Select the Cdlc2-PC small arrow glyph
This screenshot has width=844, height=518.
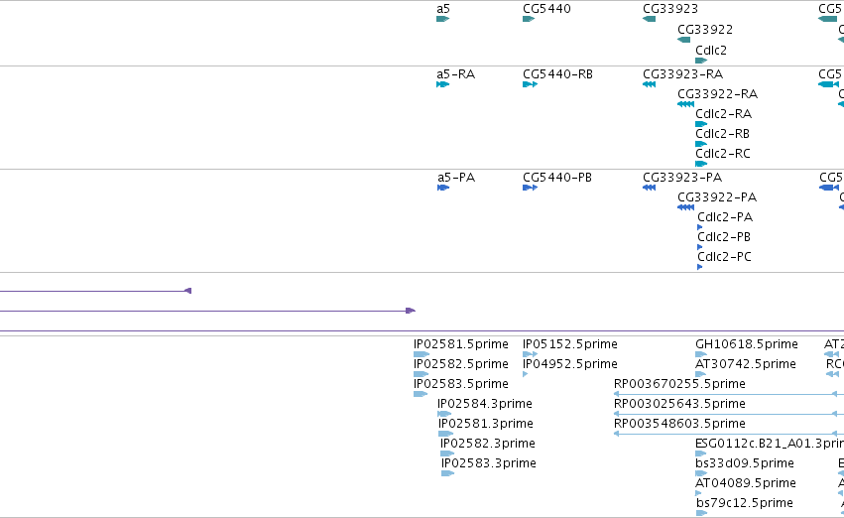pyautogui.click(x=700, y=267)
